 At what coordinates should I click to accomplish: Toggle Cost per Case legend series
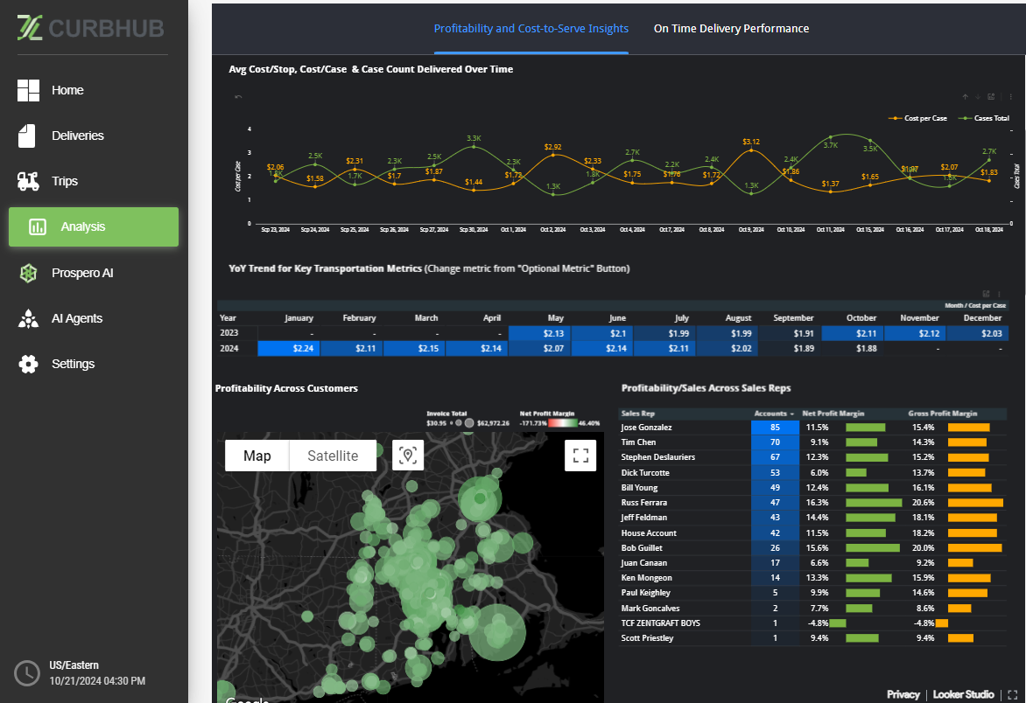[x=921, y=118]
